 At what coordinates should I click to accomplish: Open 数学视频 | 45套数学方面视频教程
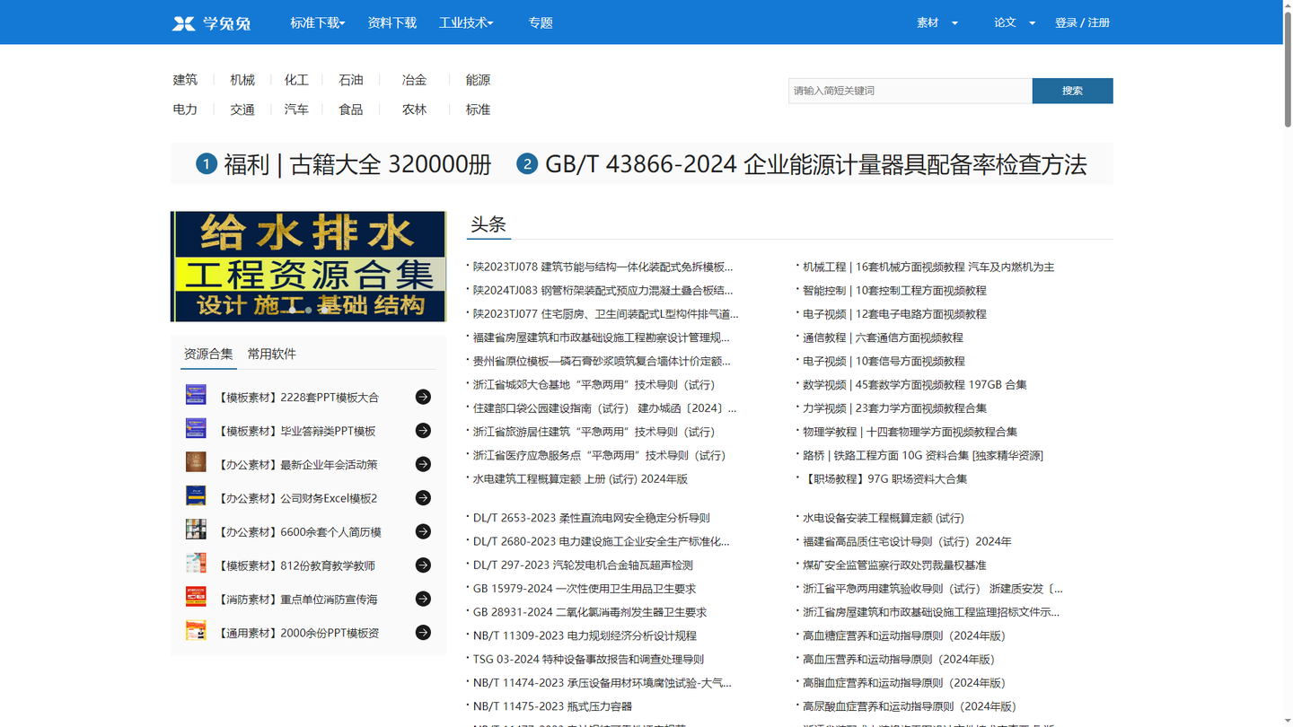tap(914, 384)
